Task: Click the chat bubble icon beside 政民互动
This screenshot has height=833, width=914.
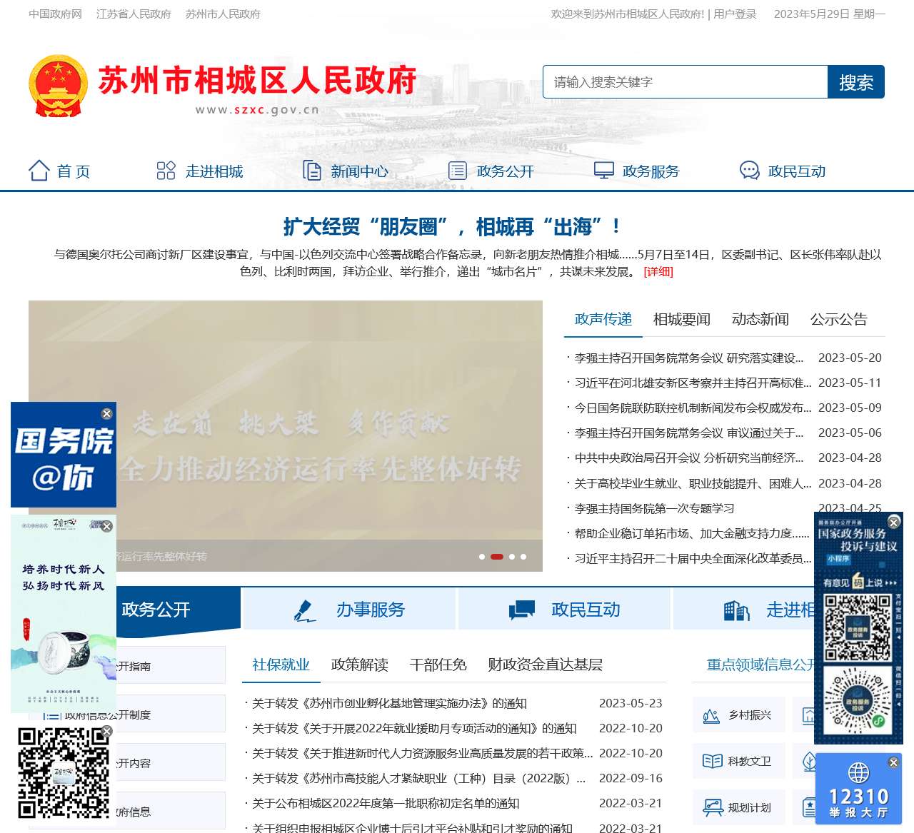Action: coord(749,171)
